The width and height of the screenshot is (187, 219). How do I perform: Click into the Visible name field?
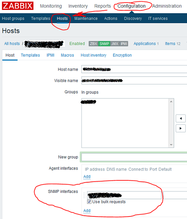point(134,80)
